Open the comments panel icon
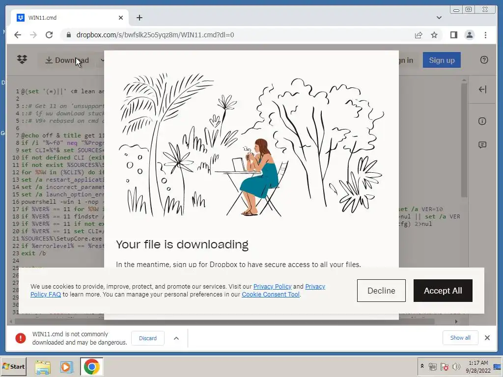 tap(482, 145)
